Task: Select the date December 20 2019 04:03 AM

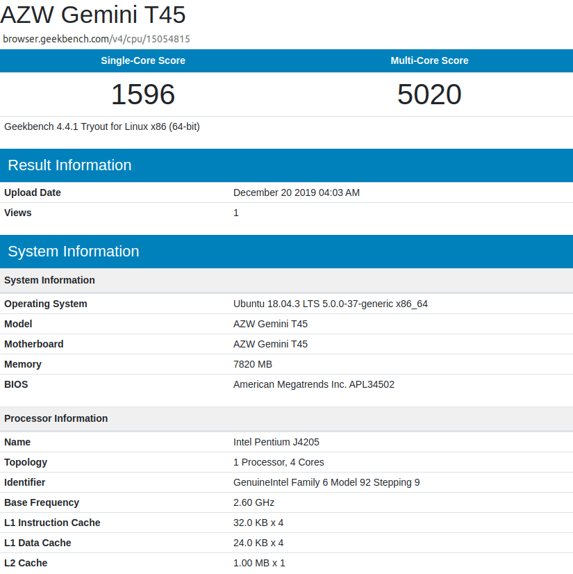Action: pos(297,192)
